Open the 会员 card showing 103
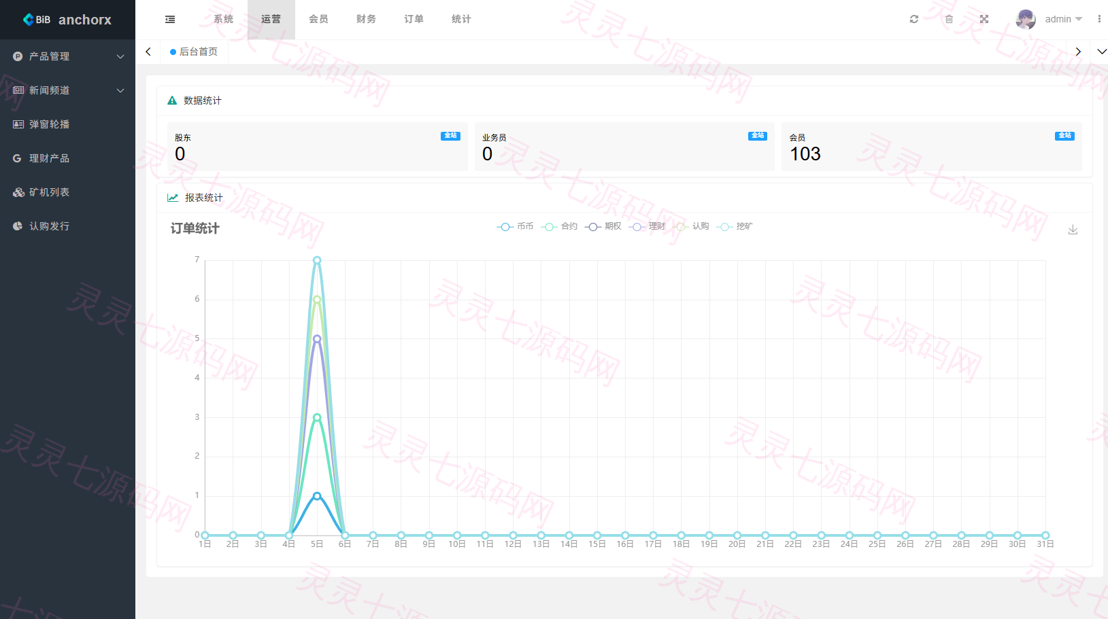The width and height of the screenshot is (1108, 619). pos(932,146)
